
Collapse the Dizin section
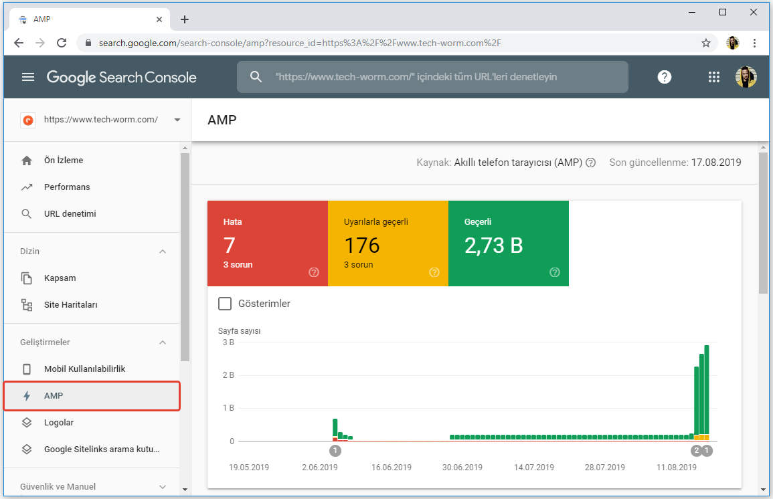point(162,252)
